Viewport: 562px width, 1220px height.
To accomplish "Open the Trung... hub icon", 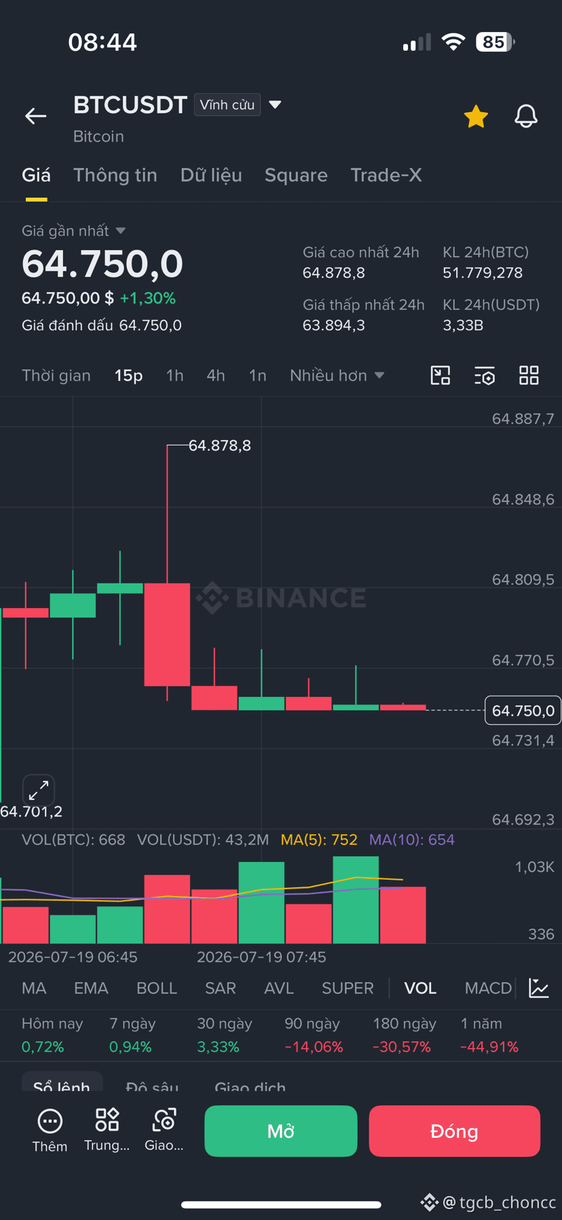I will pos(107,1130).
